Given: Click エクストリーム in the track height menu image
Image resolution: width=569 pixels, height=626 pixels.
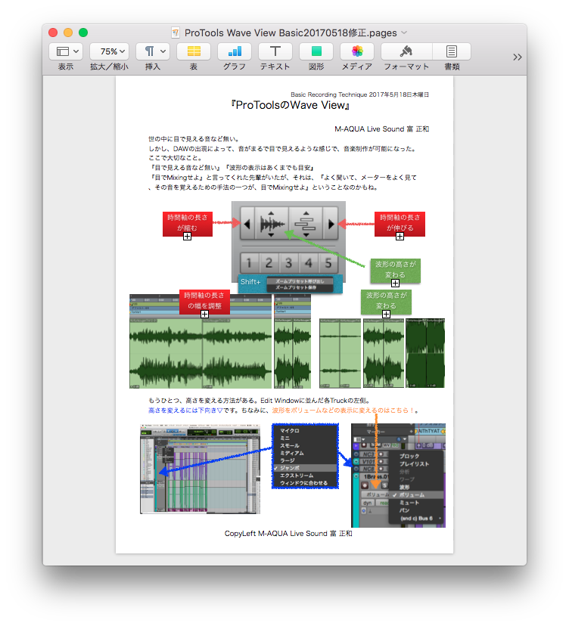Looking at the screenshot, I should pyautogui.click(x=297, y=476).
